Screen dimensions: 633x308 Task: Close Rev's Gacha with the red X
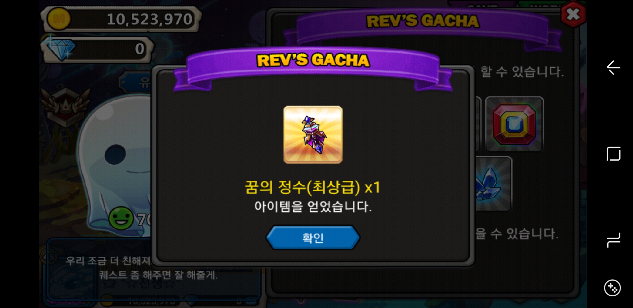pyautogui.click(x=573, y=15)
